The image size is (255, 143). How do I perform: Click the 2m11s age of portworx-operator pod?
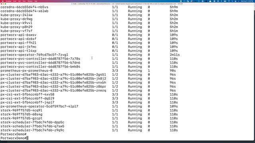(175, 55)
